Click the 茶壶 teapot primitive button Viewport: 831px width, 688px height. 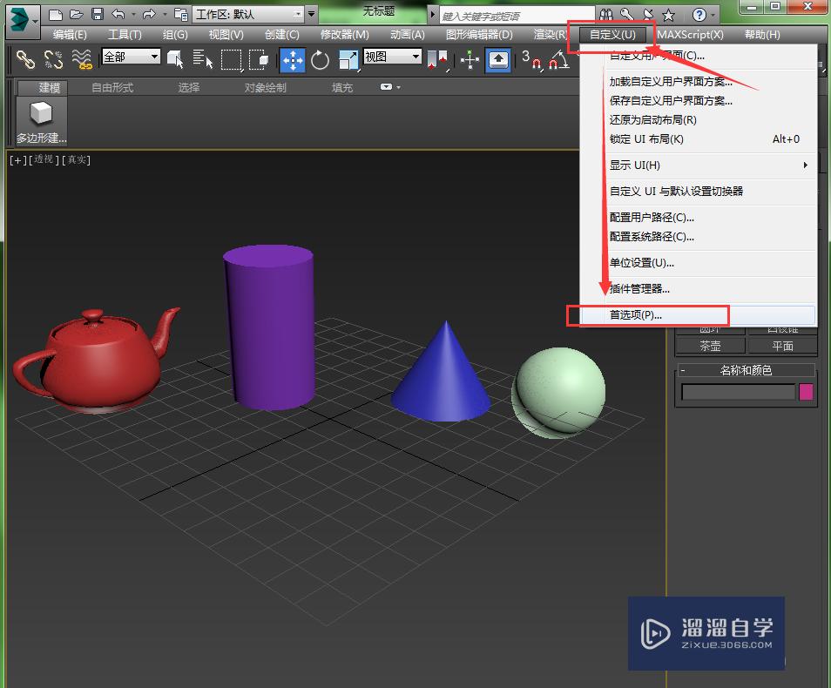coord(710,346)
